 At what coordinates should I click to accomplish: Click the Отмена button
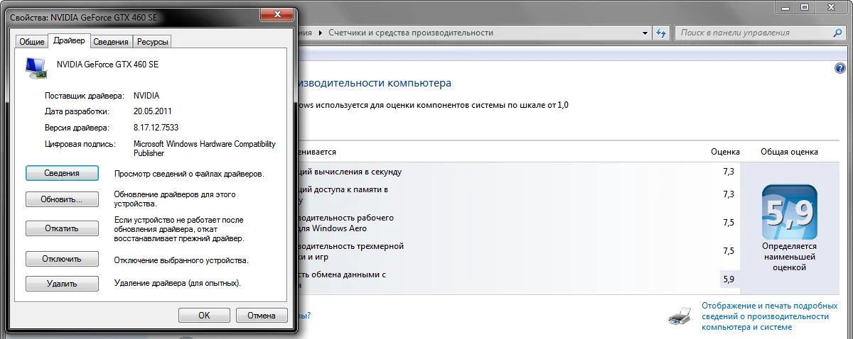[261, 315]
